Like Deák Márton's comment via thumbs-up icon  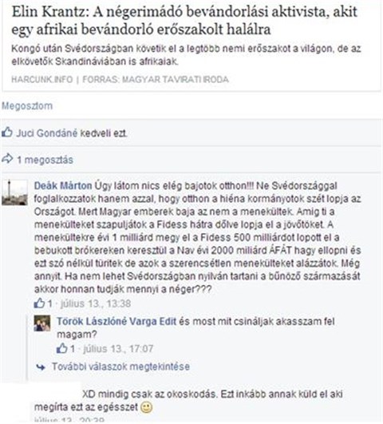point(39,303)
